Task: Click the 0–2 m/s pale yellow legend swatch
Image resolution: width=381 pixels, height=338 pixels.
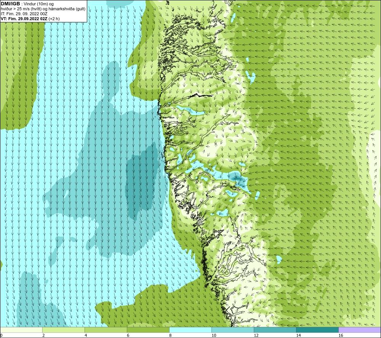Action: click(21, 330)
